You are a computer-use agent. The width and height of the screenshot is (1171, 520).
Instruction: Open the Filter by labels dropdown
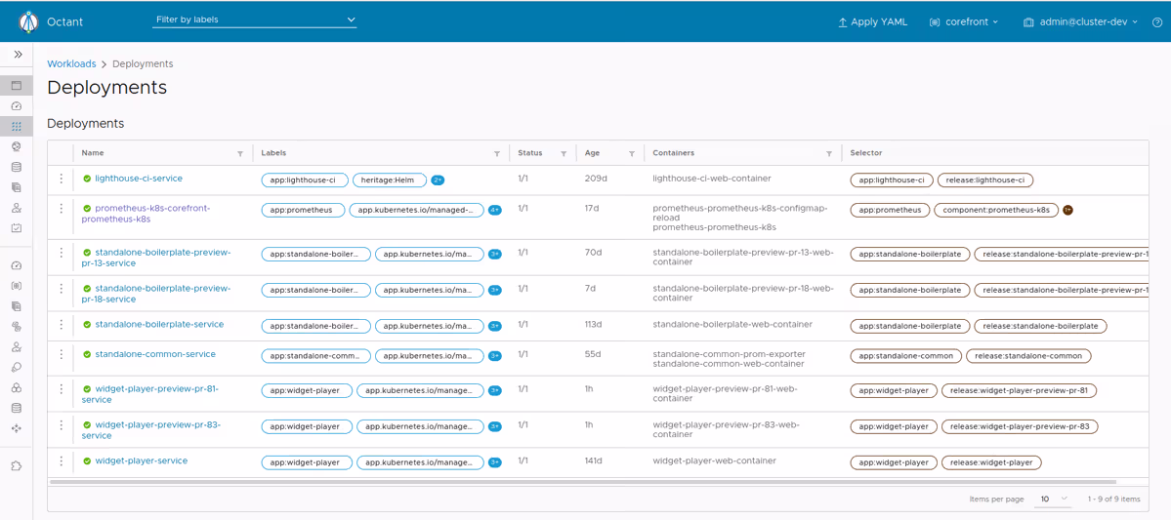(x=255, y=20)
